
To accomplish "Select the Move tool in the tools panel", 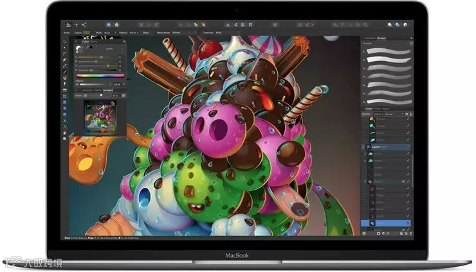I will (x=65, y=42).
